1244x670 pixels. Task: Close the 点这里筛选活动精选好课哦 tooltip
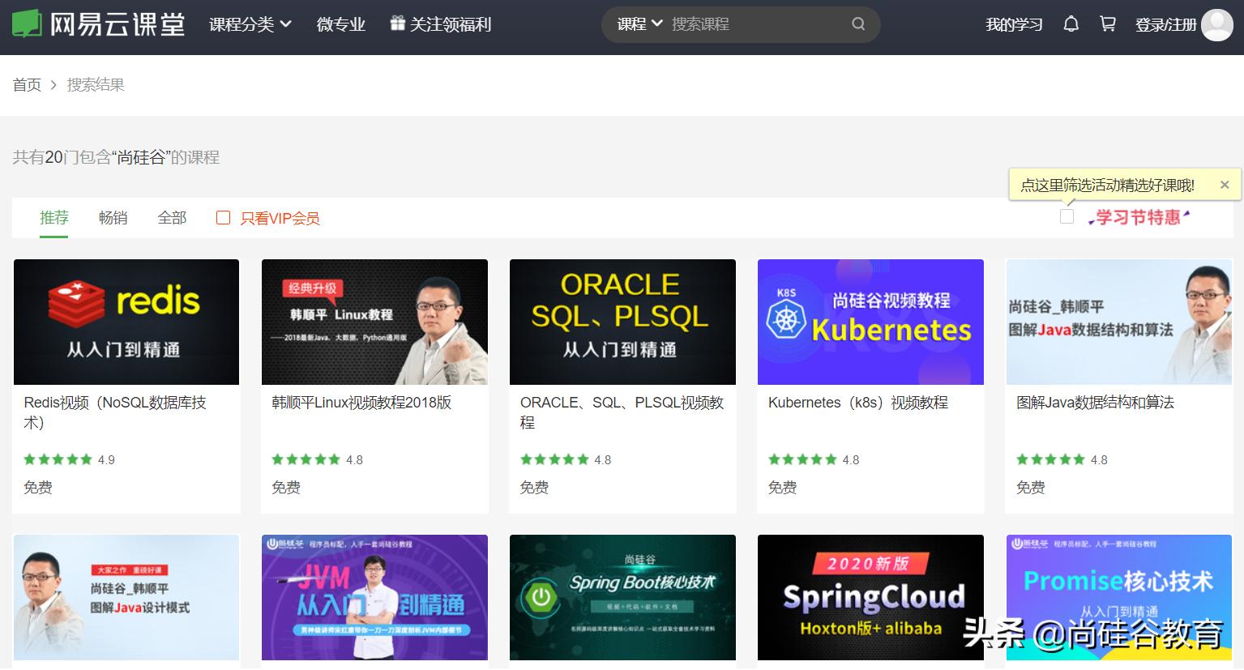pos(1225,185)
